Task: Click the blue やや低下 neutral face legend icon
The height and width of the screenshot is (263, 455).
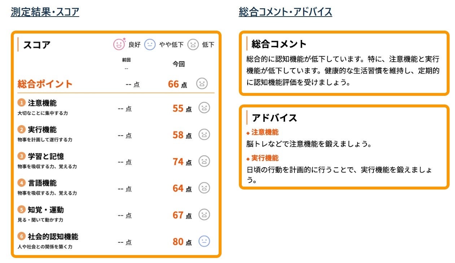Action: pyautogui.click(x=150, y=45)
